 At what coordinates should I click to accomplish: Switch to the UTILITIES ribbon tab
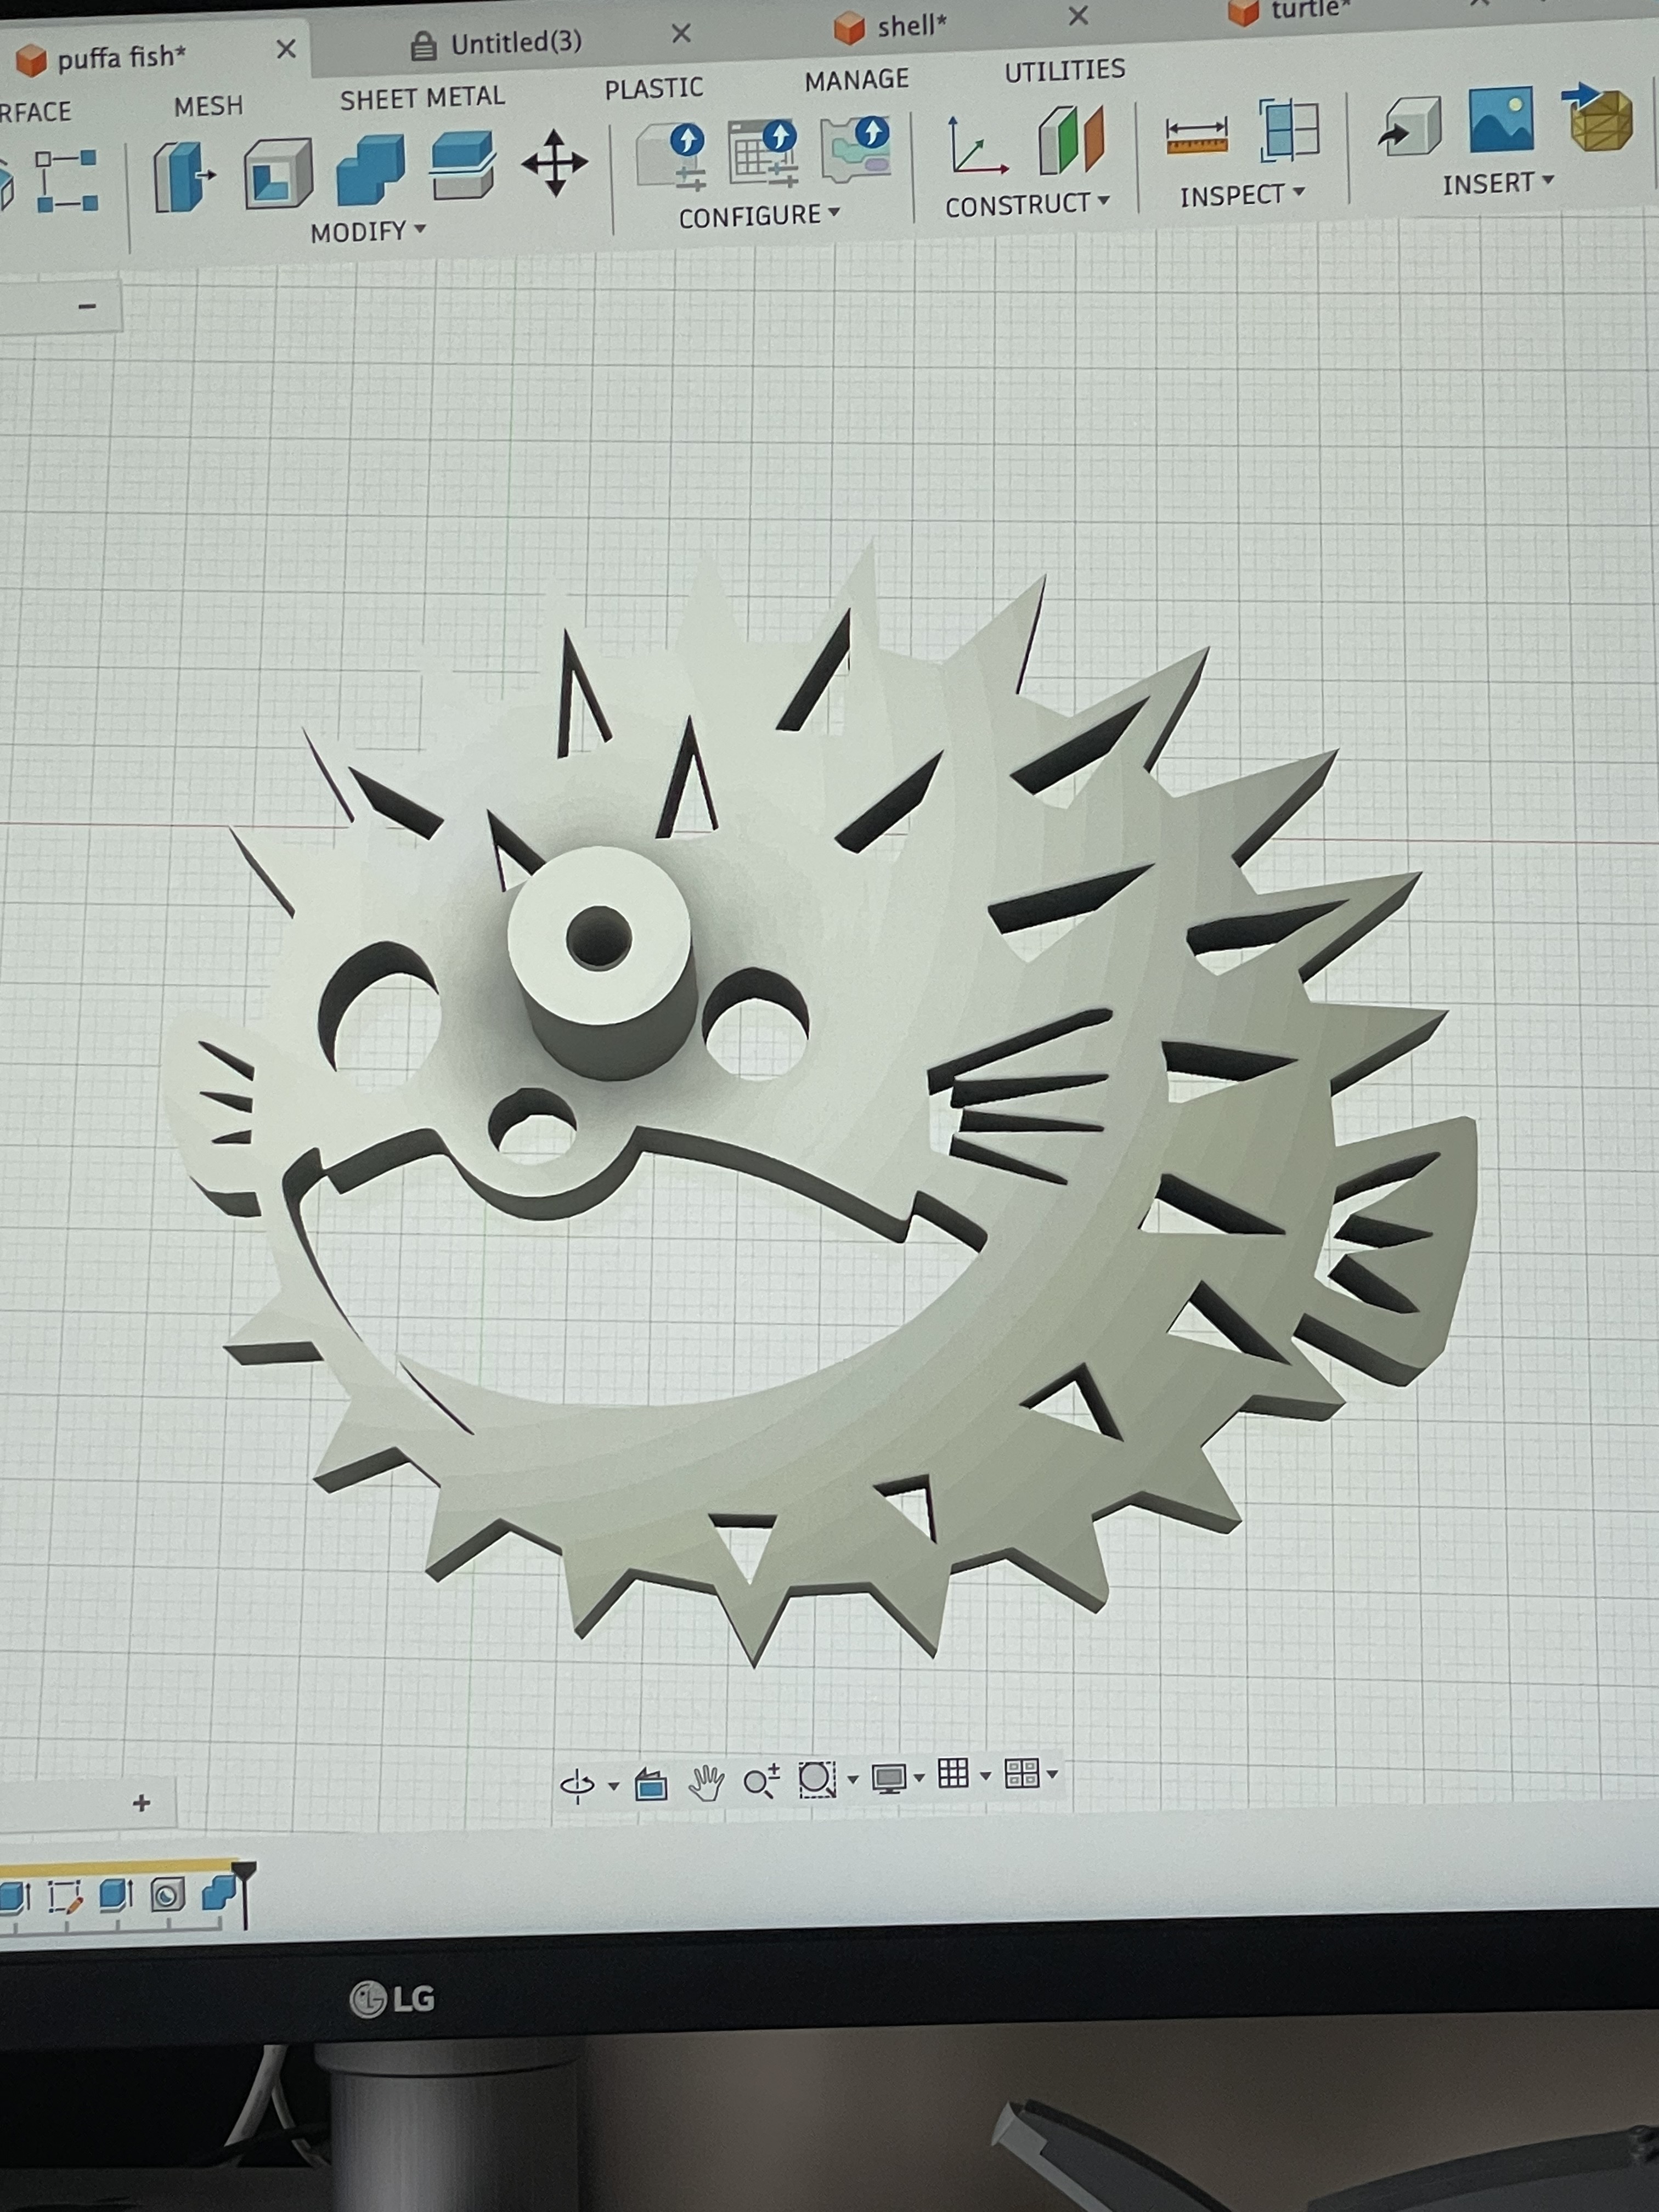point(1065,70)
